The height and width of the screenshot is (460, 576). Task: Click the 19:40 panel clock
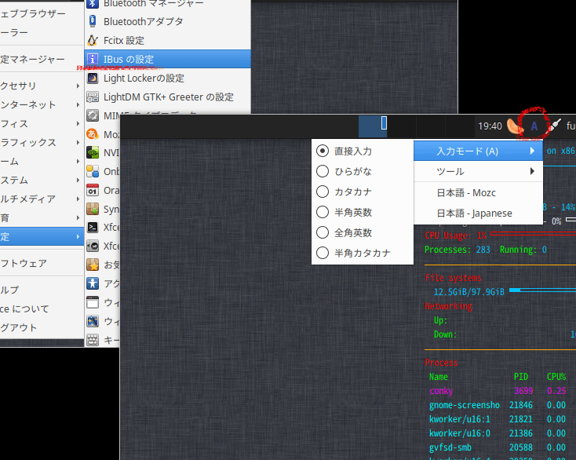click(490, 126)
